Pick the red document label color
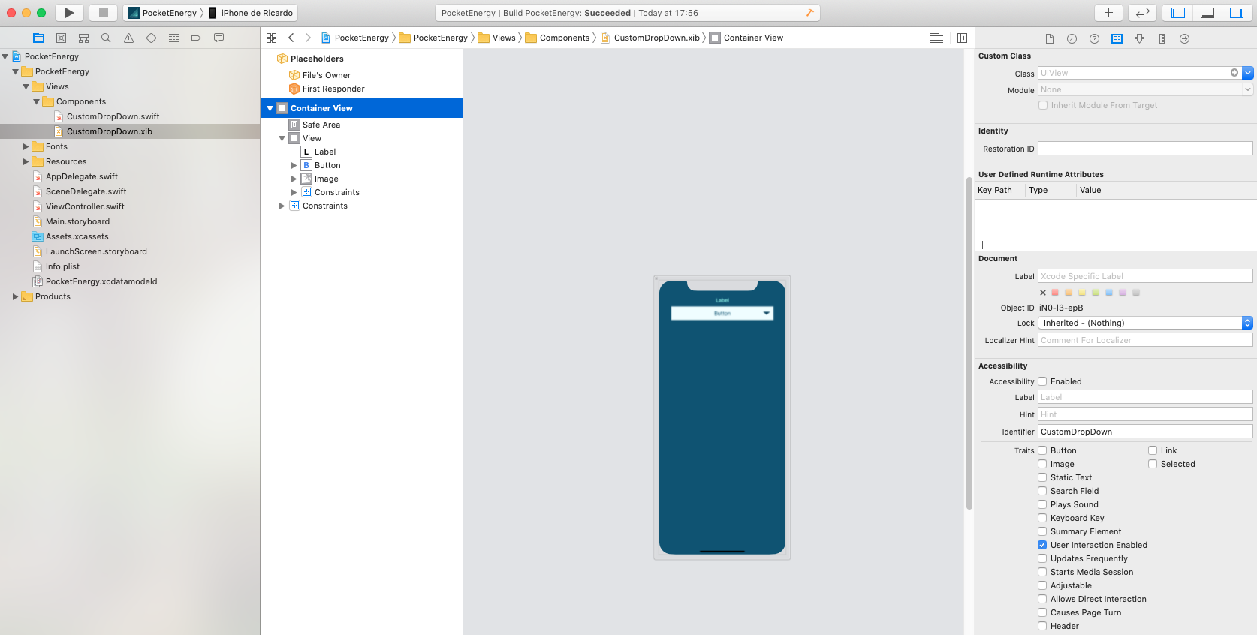 point(1055,293)
